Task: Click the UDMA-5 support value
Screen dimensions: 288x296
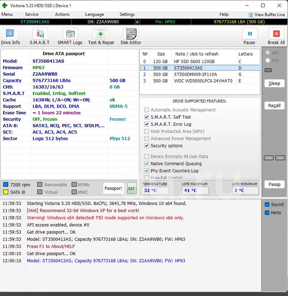Action: point(119,106)
